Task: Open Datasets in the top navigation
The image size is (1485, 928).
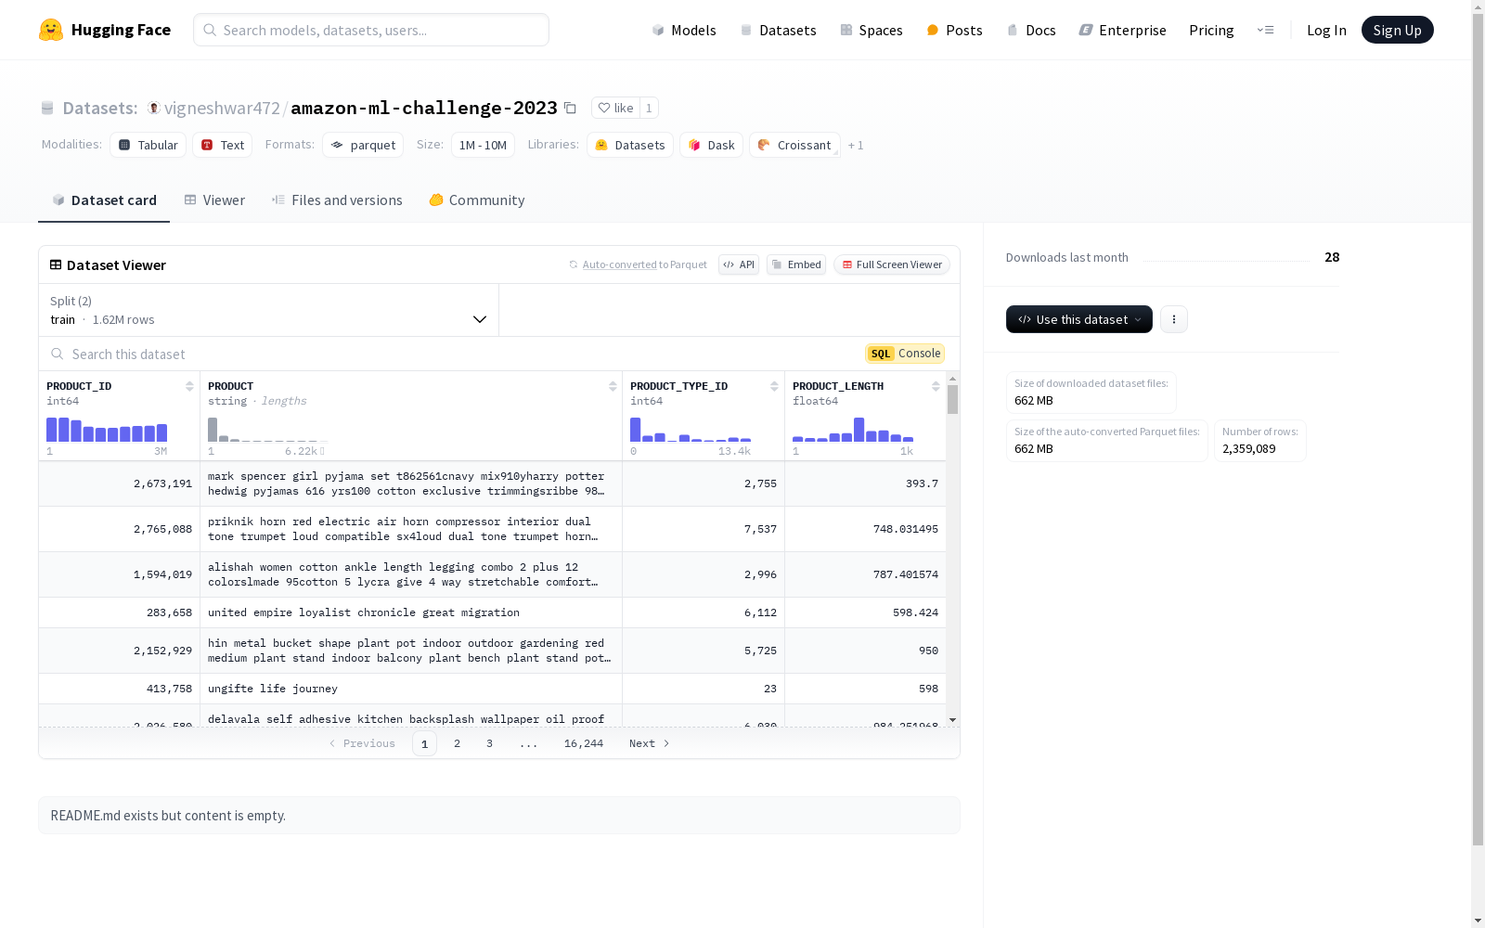Action: [x=778, y=30]
